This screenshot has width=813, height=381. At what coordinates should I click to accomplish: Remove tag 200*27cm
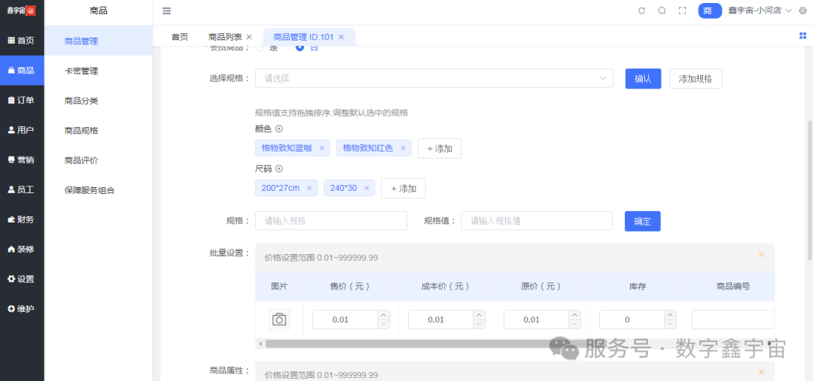(x=309, y=188)
